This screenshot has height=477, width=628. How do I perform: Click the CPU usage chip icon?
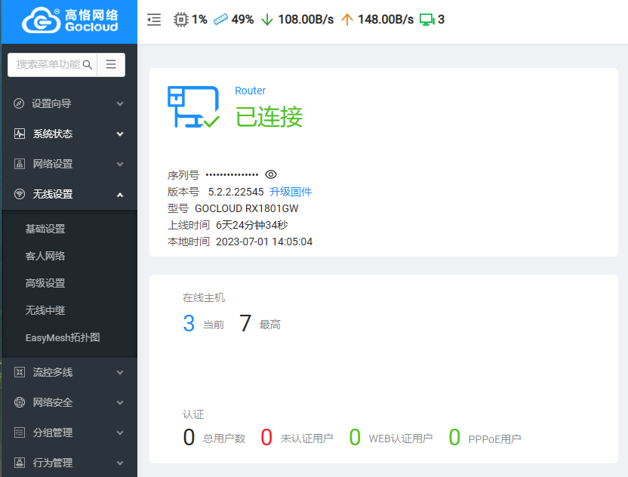coord(181,20)
